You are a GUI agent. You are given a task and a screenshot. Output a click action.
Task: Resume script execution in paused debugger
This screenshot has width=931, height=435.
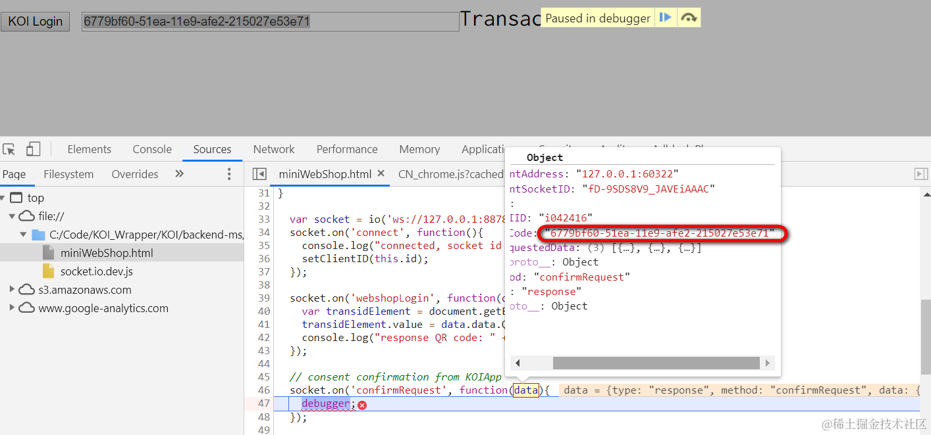pyautogui.click(x=666, y=18)
